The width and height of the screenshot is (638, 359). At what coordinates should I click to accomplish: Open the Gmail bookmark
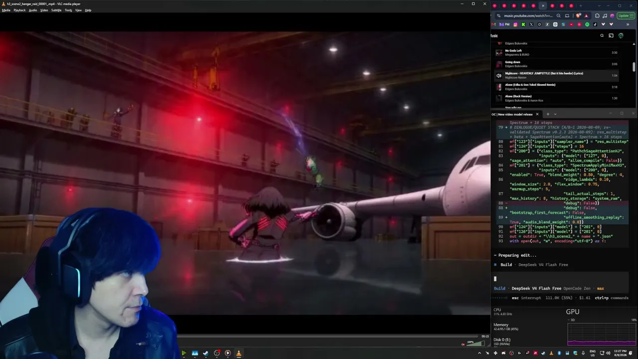494,24
